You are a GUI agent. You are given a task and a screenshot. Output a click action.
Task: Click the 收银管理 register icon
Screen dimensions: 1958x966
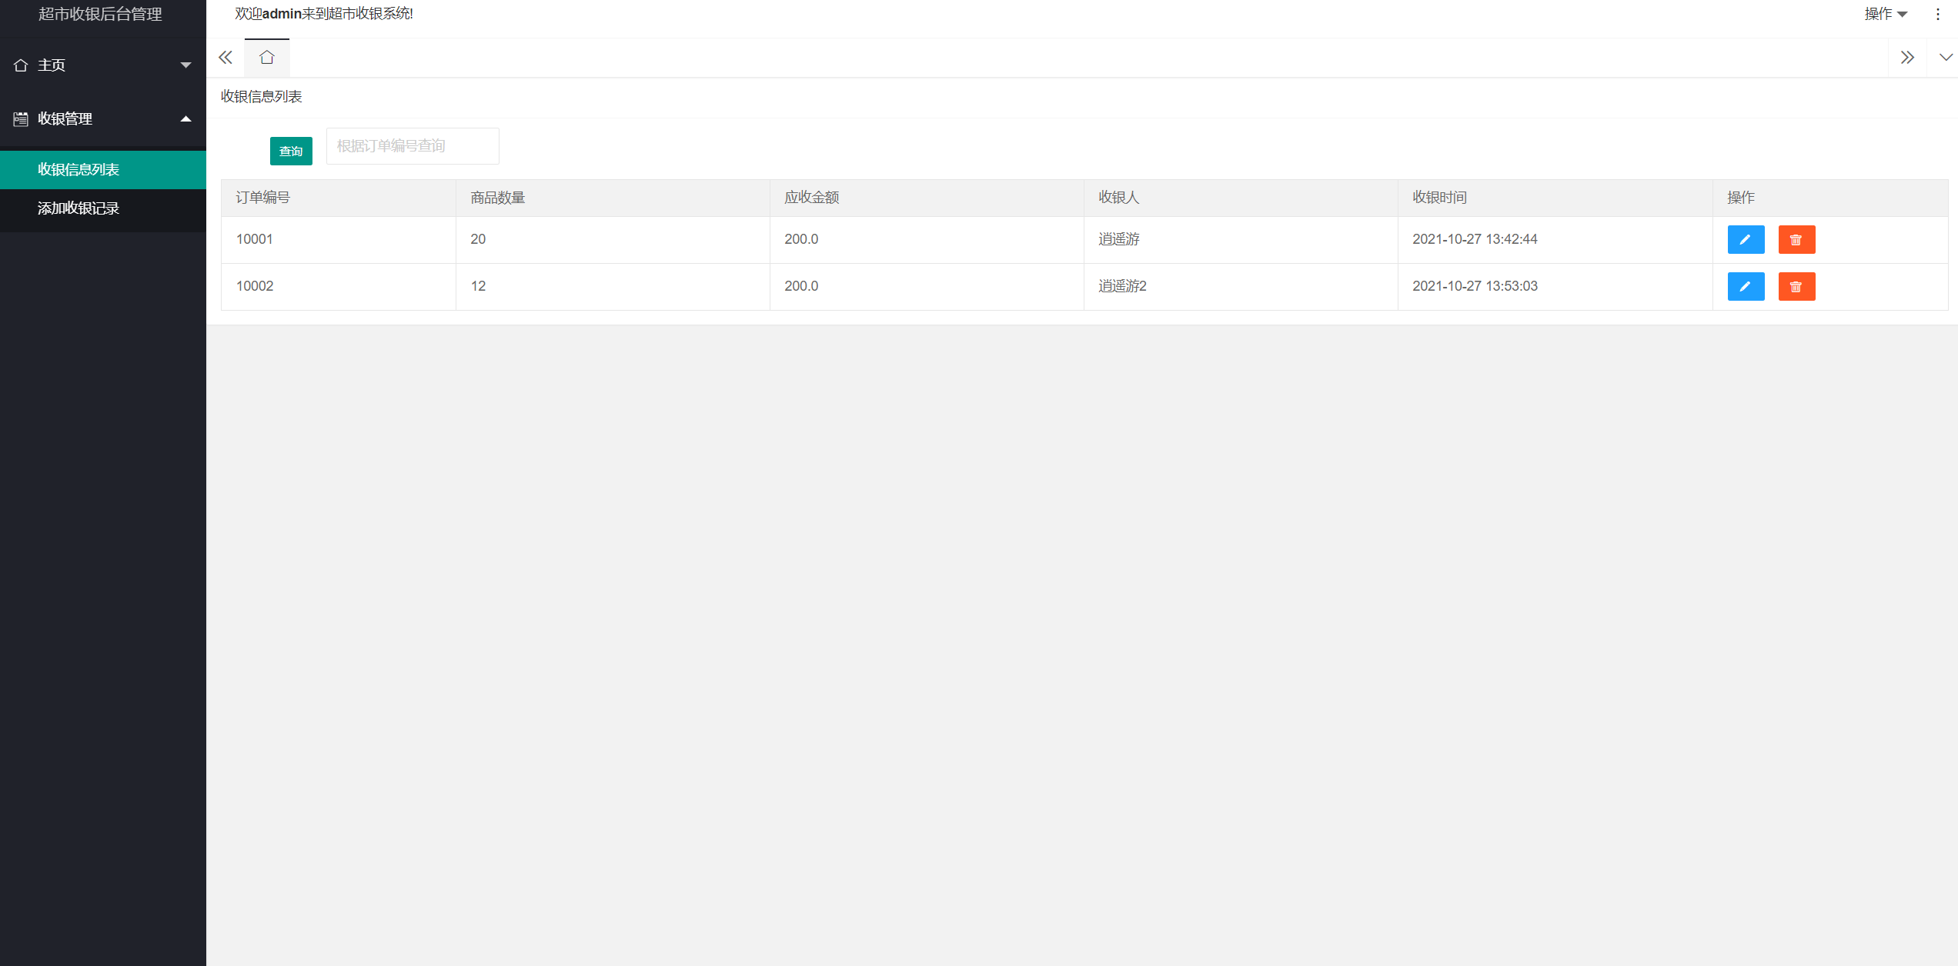(x=21, y=119)
